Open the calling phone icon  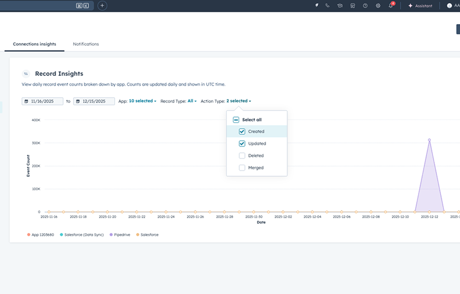coord(327,6)
